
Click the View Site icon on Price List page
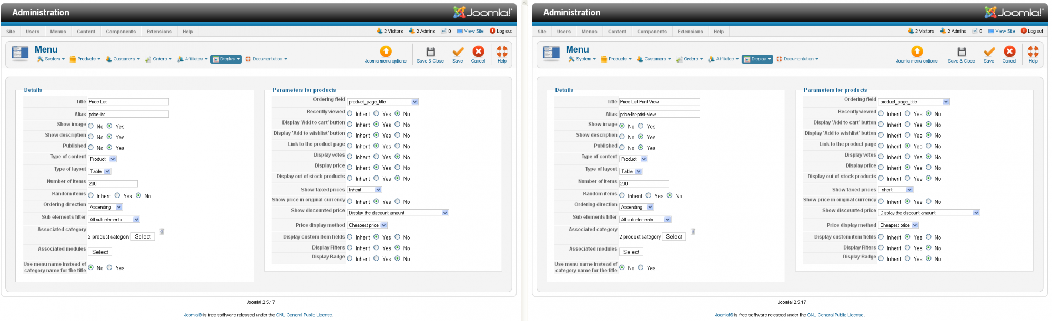(460, 31)
